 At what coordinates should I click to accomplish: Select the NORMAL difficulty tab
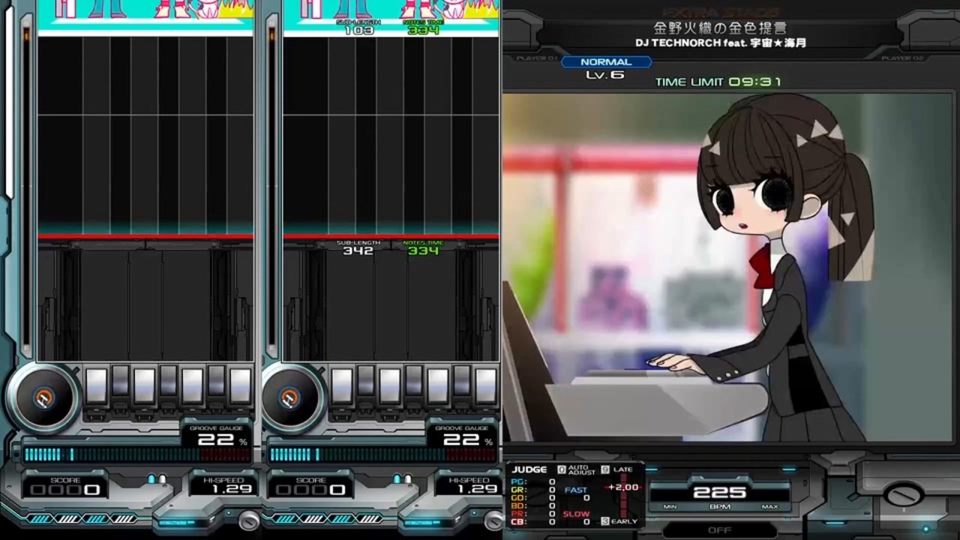pyautogui.click(x=606, y=62)
